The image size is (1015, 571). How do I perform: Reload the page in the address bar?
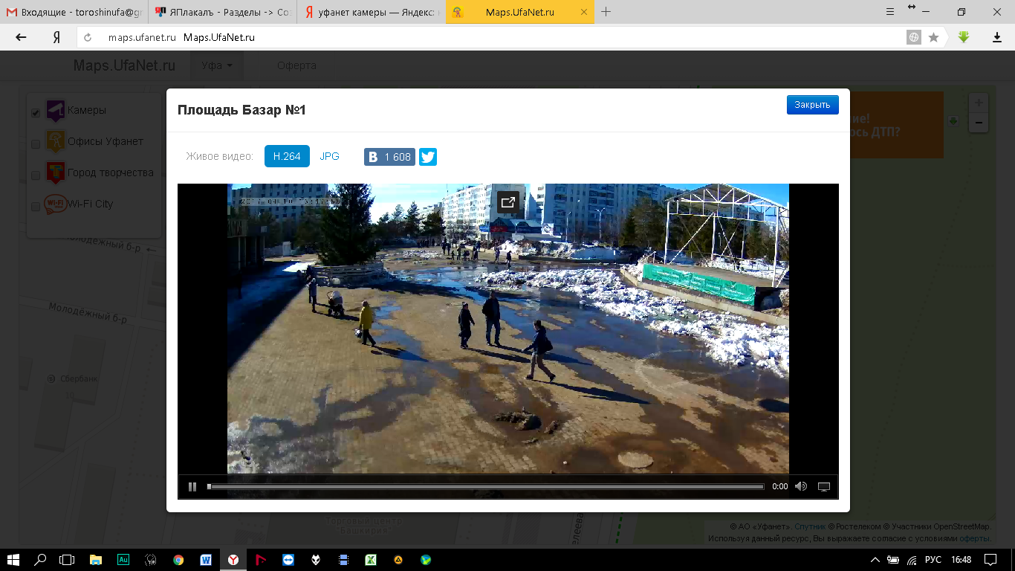(x=88, y=37)
